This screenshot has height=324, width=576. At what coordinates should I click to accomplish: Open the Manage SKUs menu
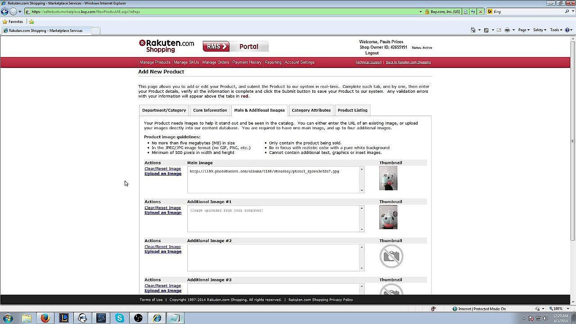click(x=186, y=62)
